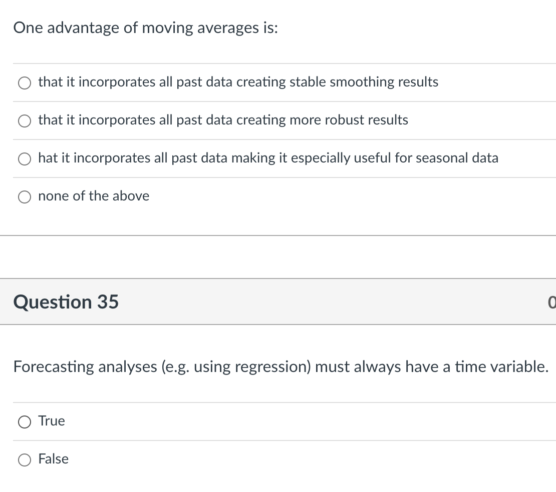Click the 'False' answer label text

pyautogui.click(x=54, y=458)
